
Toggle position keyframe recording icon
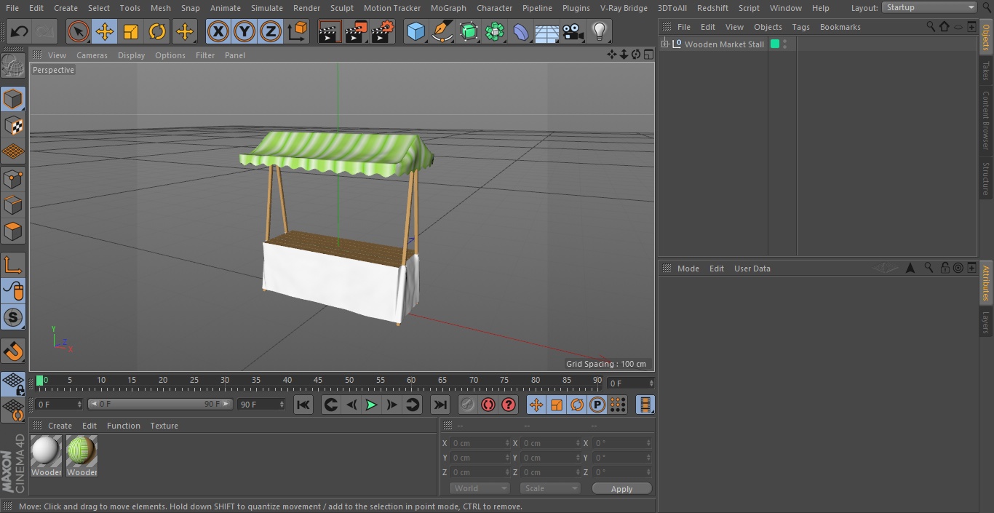pyautogui.click(x=536, y=405)
